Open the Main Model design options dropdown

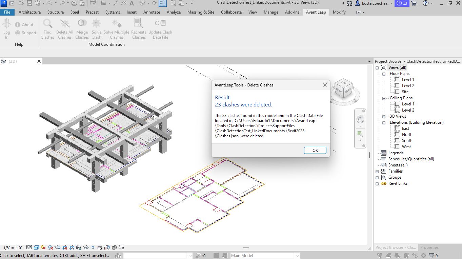[x=297, y=256]
